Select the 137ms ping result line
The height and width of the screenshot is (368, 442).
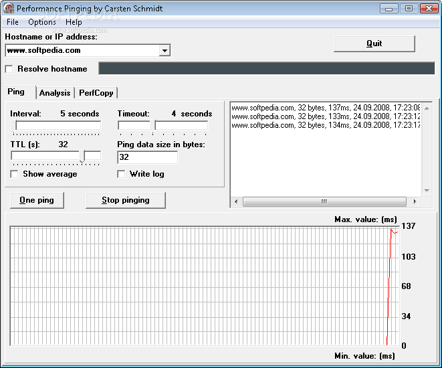(x=326, y=108)
